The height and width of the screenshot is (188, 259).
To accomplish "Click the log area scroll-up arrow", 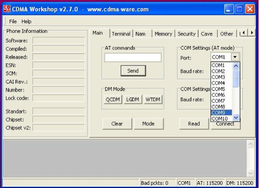I will coord(251,144).
